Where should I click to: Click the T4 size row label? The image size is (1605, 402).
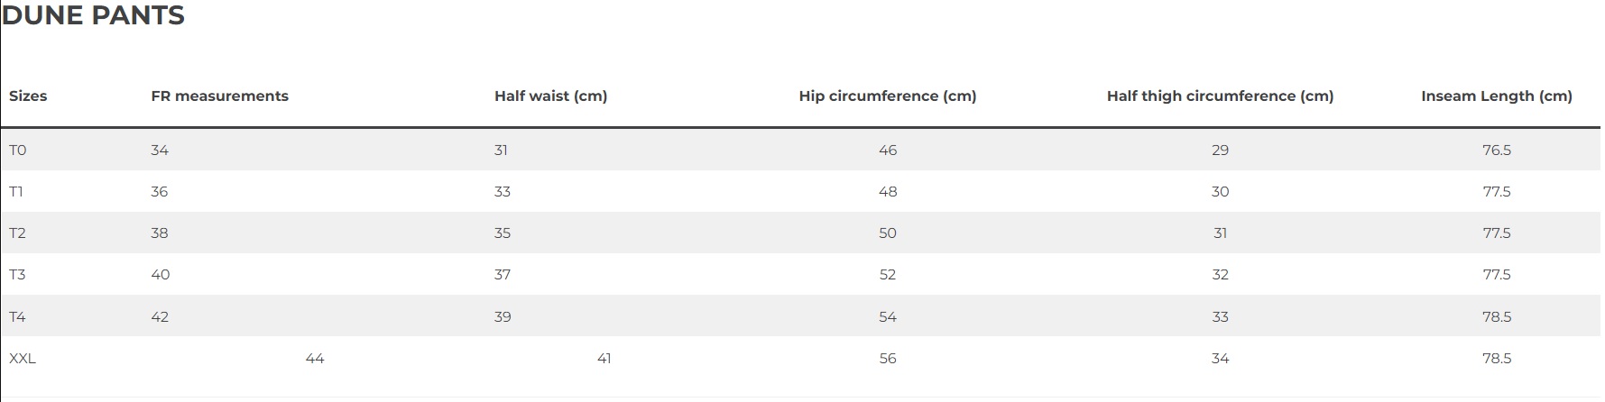pos(17,316)
